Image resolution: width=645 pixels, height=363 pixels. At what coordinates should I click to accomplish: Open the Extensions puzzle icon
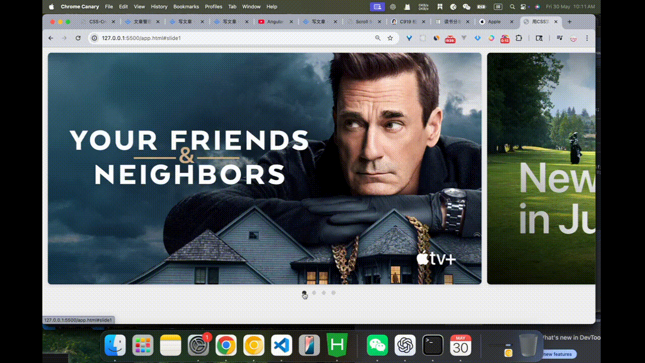coord(519,38)
